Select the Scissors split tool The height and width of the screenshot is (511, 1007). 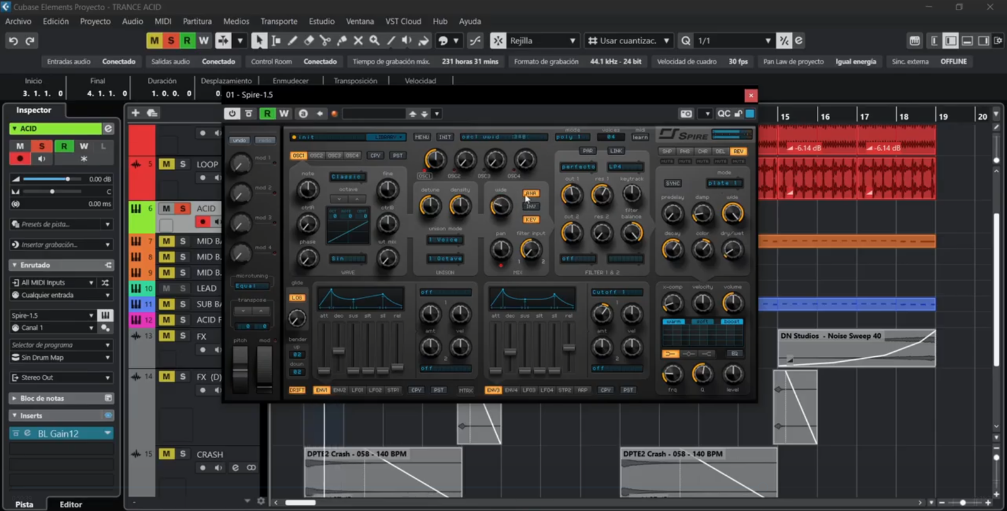325,41
